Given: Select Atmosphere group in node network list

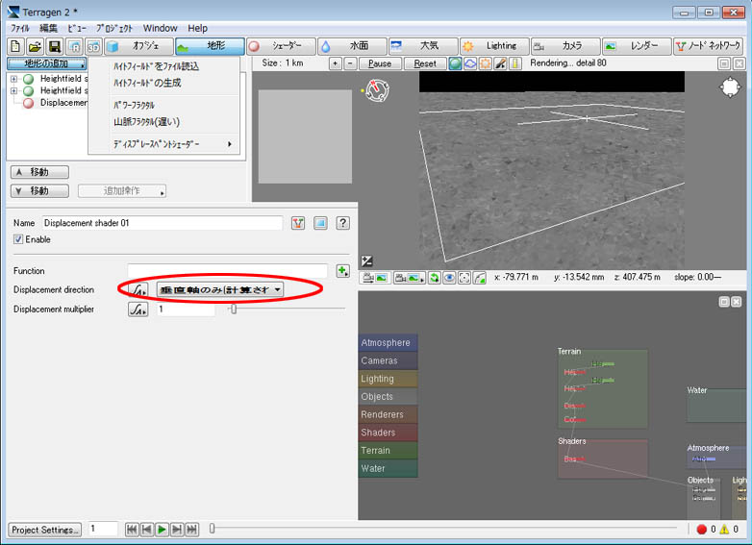Looking at the screenshot, I should [388, 343].
